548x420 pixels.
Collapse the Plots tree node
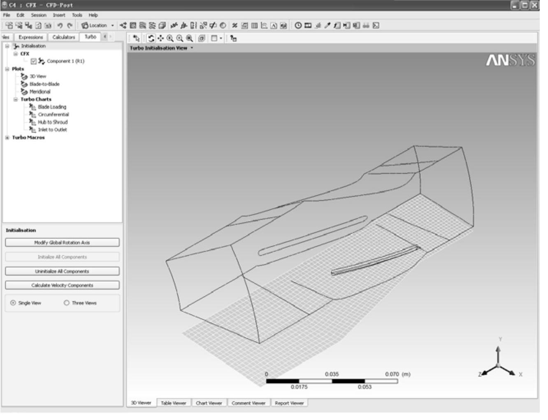click(x=7, y=69)
